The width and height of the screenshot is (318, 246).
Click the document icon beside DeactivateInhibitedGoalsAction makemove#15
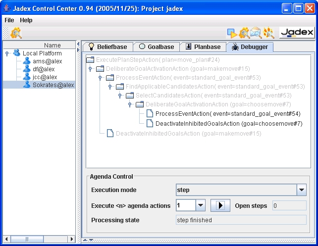point(110,133)
